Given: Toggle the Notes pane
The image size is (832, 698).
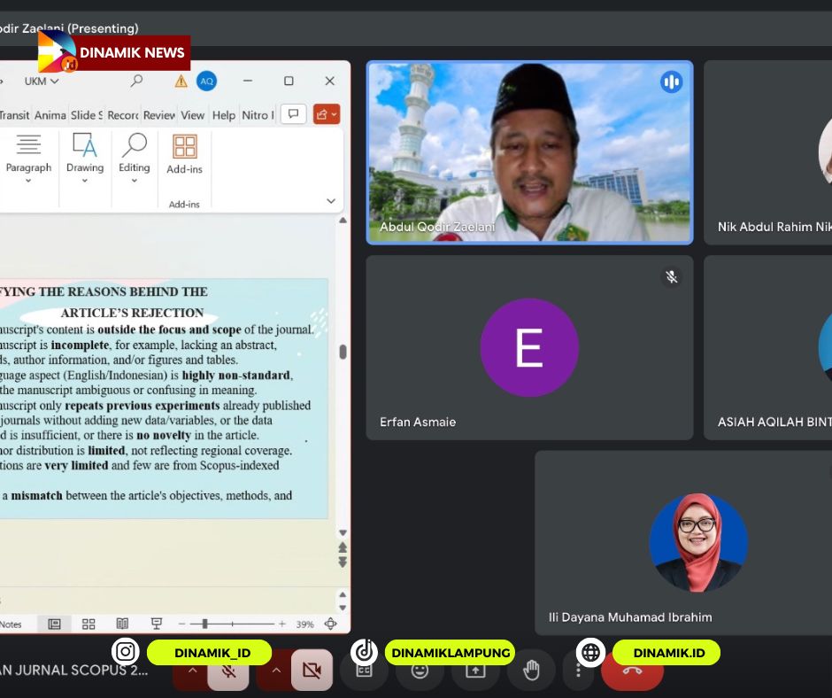Looking at the screenshot, I should (x=12, y=624).
